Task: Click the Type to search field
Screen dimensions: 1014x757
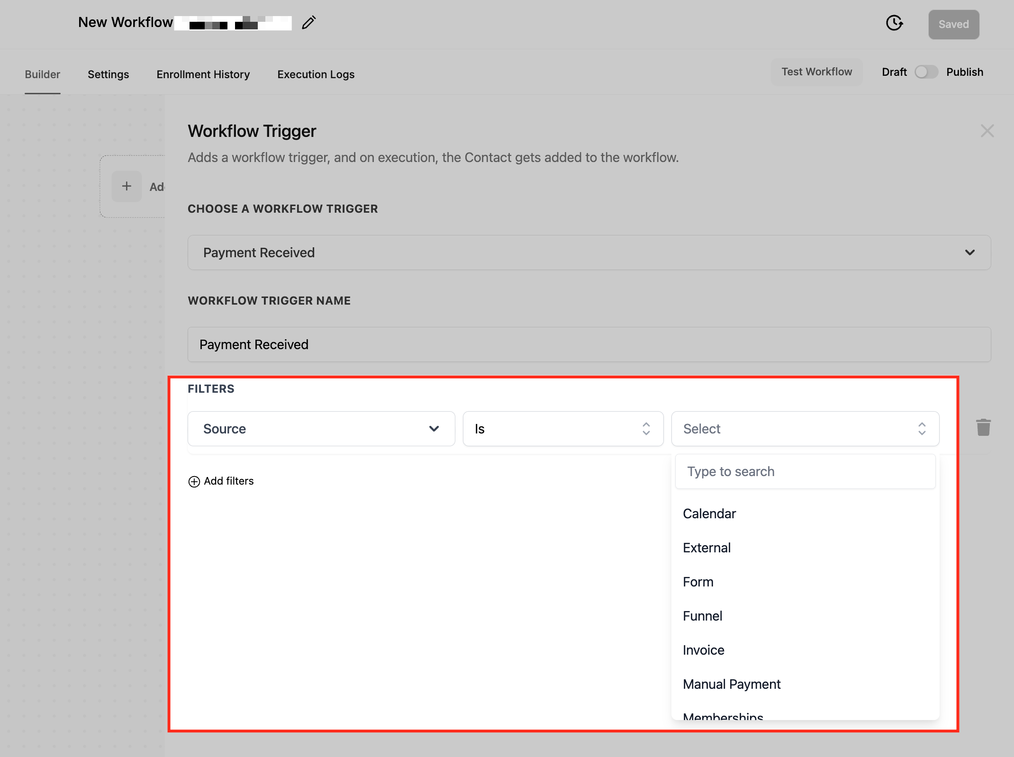Action: click(x=805, y=471)
